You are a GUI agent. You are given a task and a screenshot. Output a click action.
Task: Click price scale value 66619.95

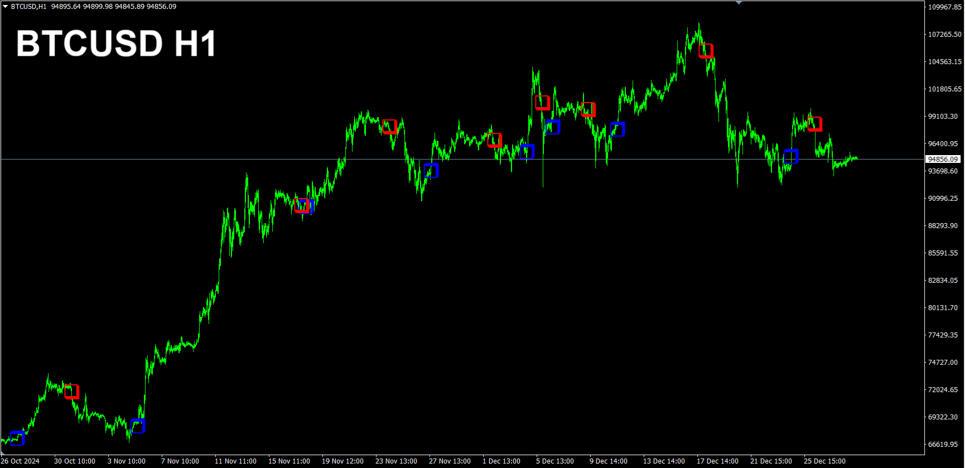943,445
